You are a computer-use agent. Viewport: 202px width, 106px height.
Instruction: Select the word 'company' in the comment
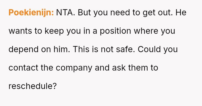pyautogui.click(x=74, y=68)
